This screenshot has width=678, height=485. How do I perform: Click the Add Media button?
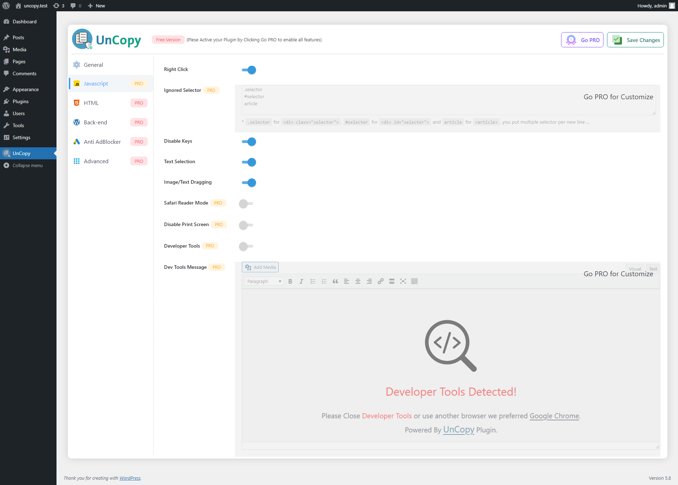coord(260,267)
